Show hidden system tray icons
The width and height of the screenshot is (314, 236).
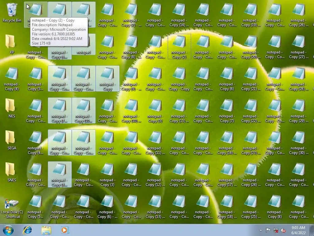(261, 230)
